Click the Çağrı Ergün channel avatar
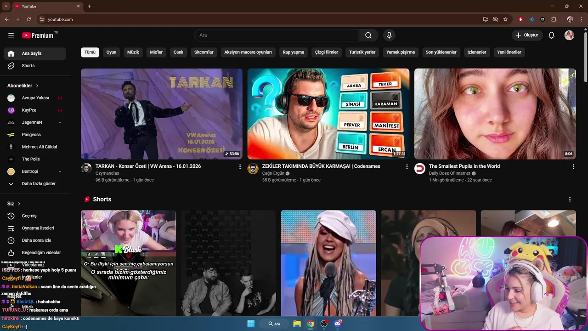This screenshot has width=588, height=331. [x=253, y=169]
